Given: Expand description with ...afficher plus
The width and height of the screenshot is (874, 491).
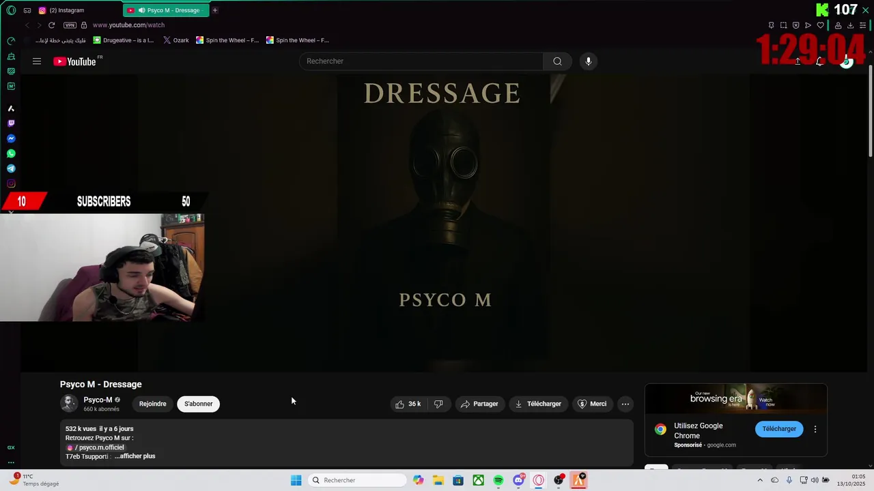Looking at the screenshot, I should tap(135, 456).
